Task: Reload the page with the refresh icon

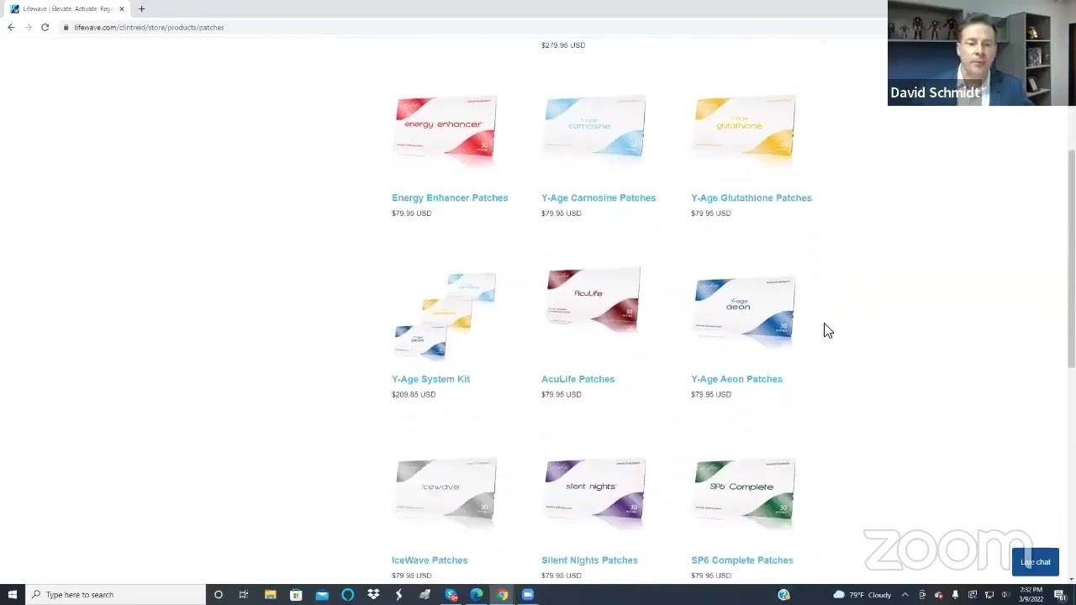Action: [45, 27]
